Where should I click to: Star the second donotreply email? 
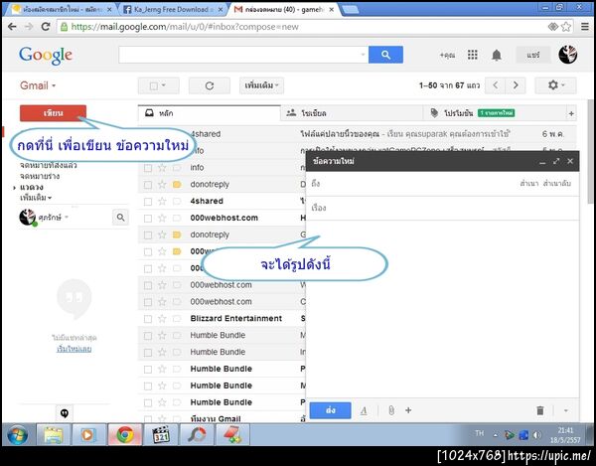[162, 234]
